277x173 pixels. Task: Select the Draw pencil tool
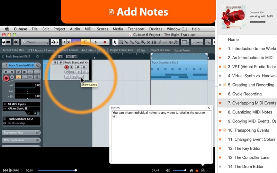click(160, 42)
